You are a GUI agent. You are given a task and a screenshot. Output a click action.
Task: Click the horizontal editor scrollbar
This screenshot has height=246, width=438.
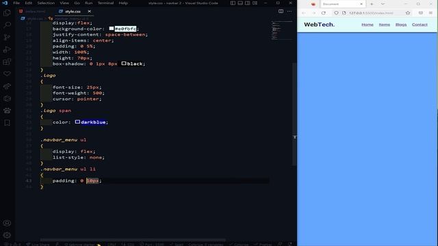pos(133,240)
